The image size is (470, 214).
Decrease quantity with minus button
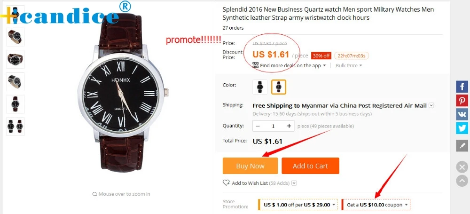tap(258, 126)
